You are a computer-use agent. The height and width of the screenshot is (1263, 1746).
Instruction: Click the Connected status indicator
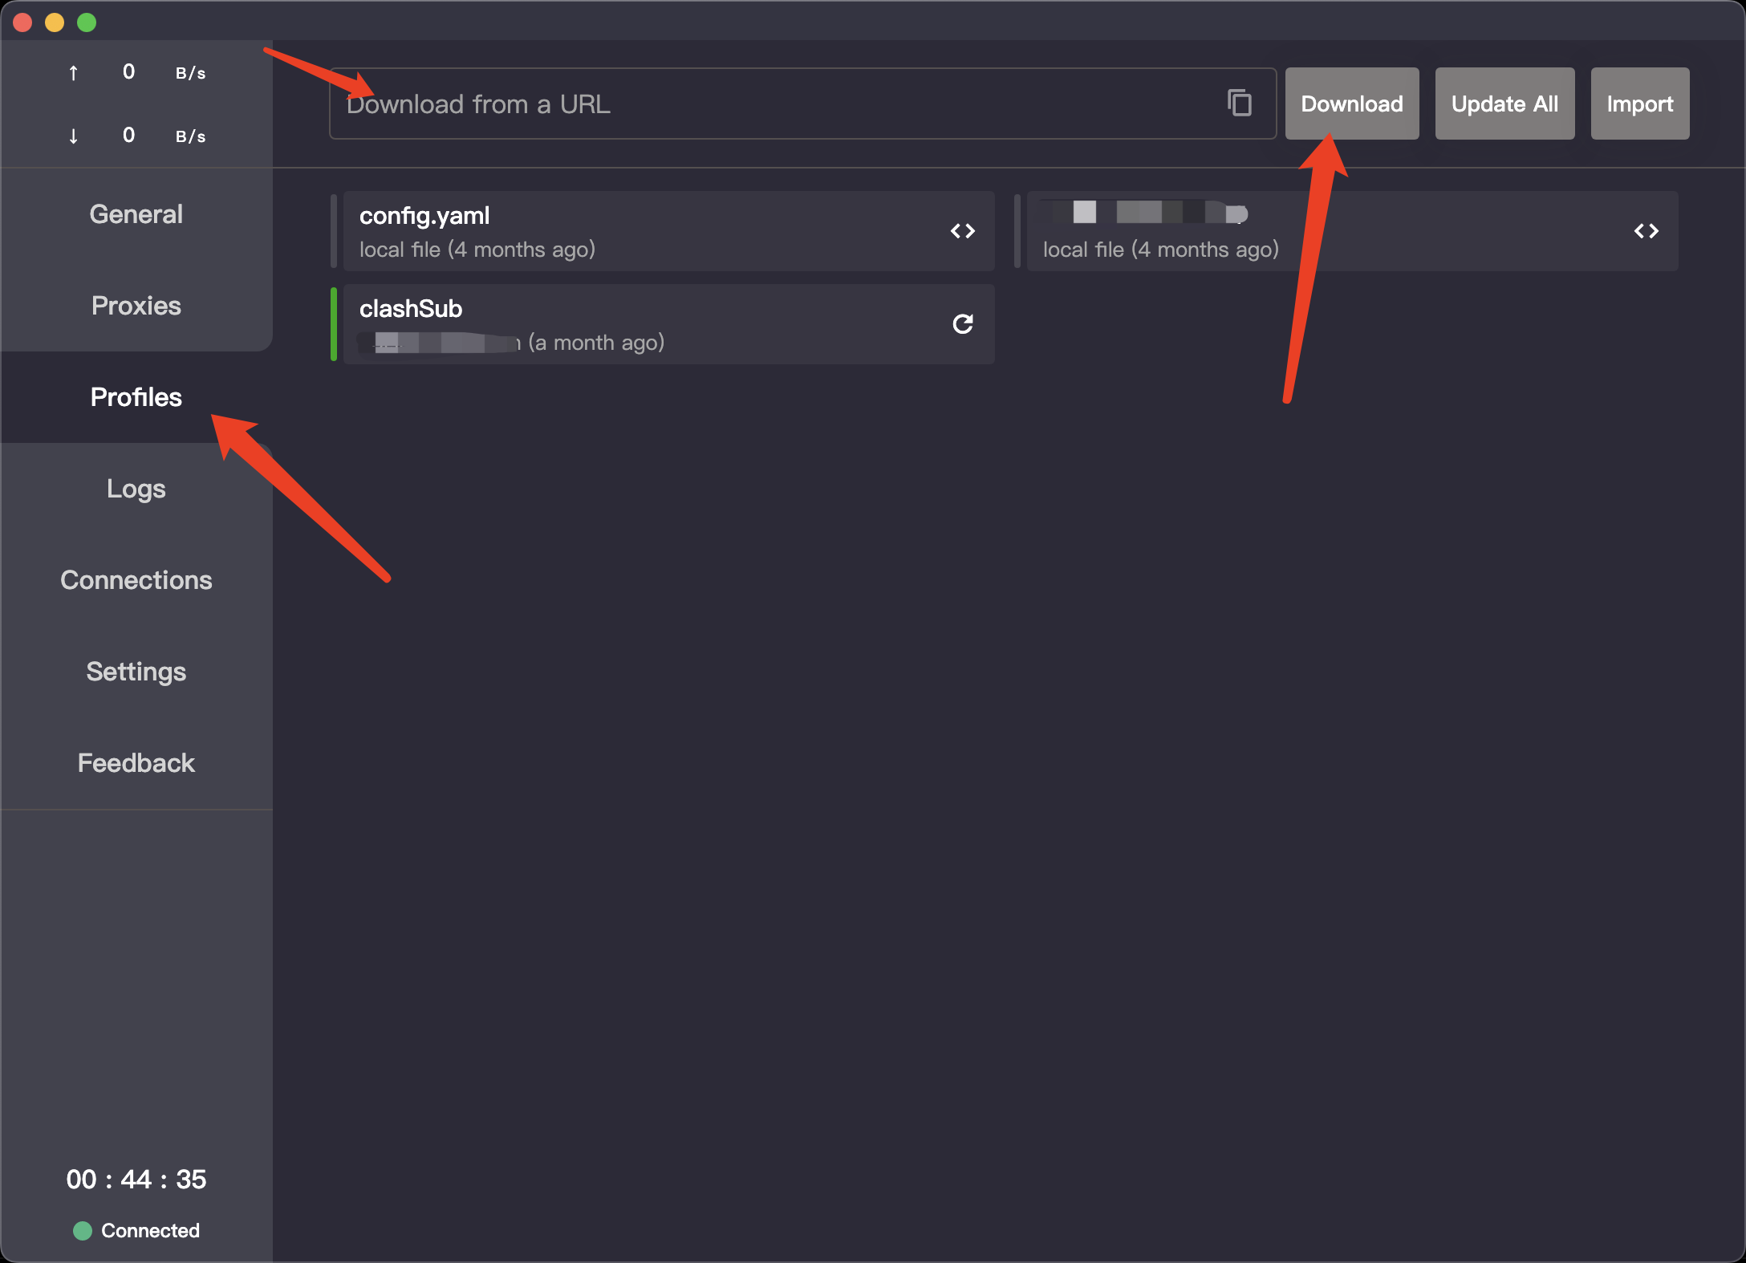coord(136,1230)
